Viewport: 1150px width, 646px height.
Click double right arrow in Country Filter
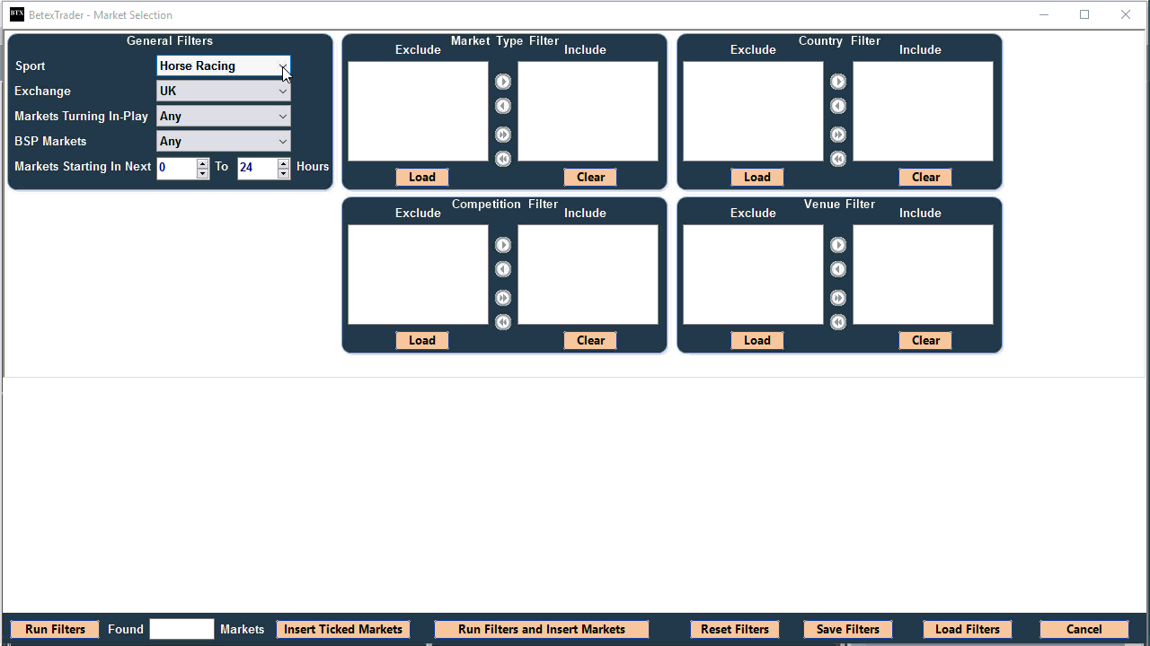coord(838,135)
